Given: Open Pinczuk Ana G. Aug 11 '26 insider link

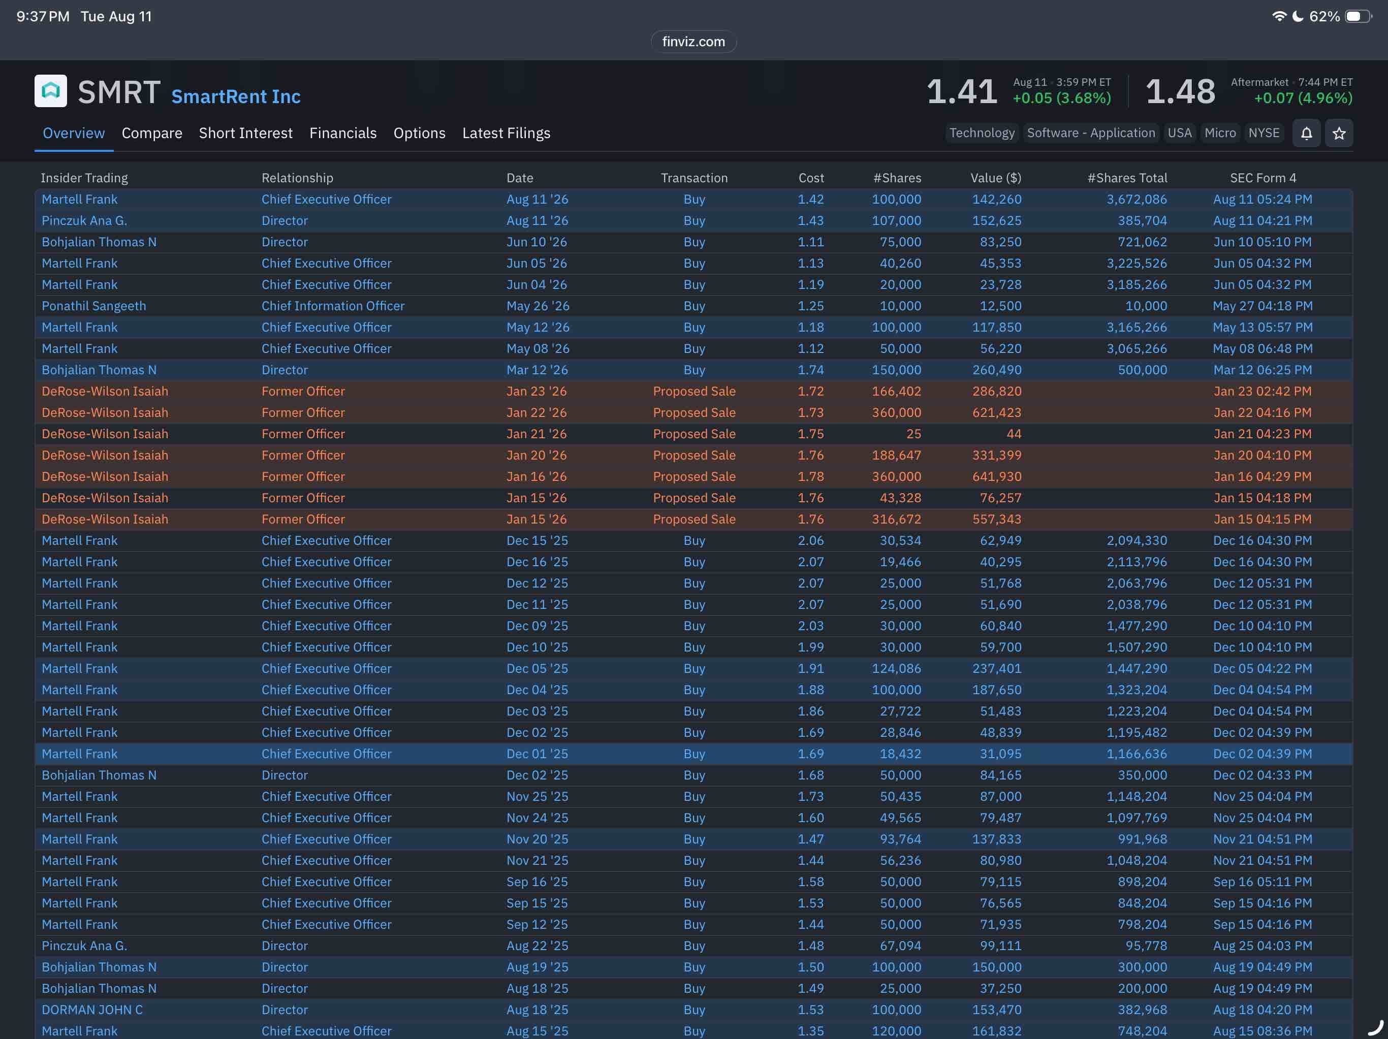Looking at the screenshot, I should pyautogui.click(x=85, y=221).
